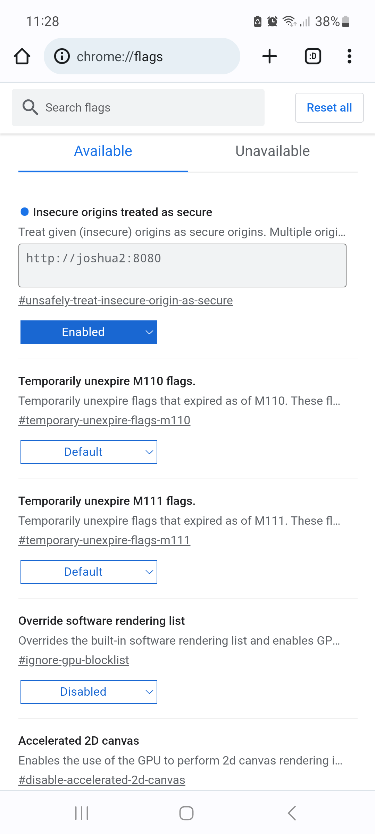This screenshot has width=375, height=834.
Task: Tap Android back navigation arrow
Action: [292, 813]
